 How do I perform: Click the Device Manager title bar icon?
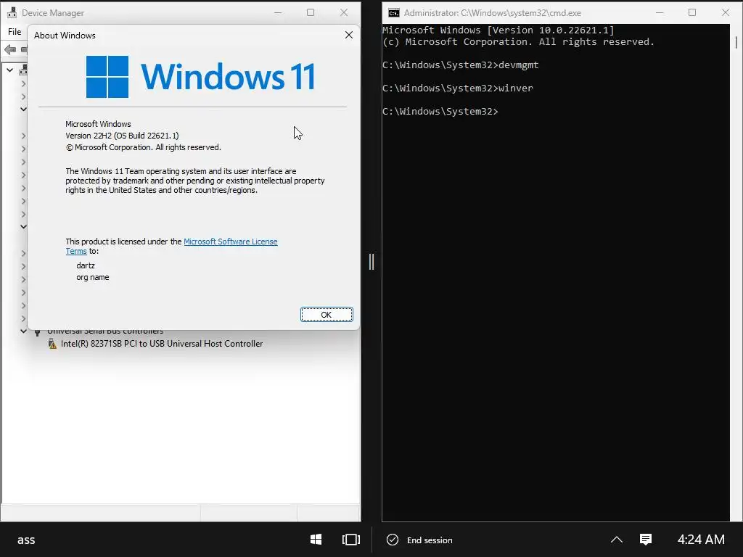(x=12, y=13)
